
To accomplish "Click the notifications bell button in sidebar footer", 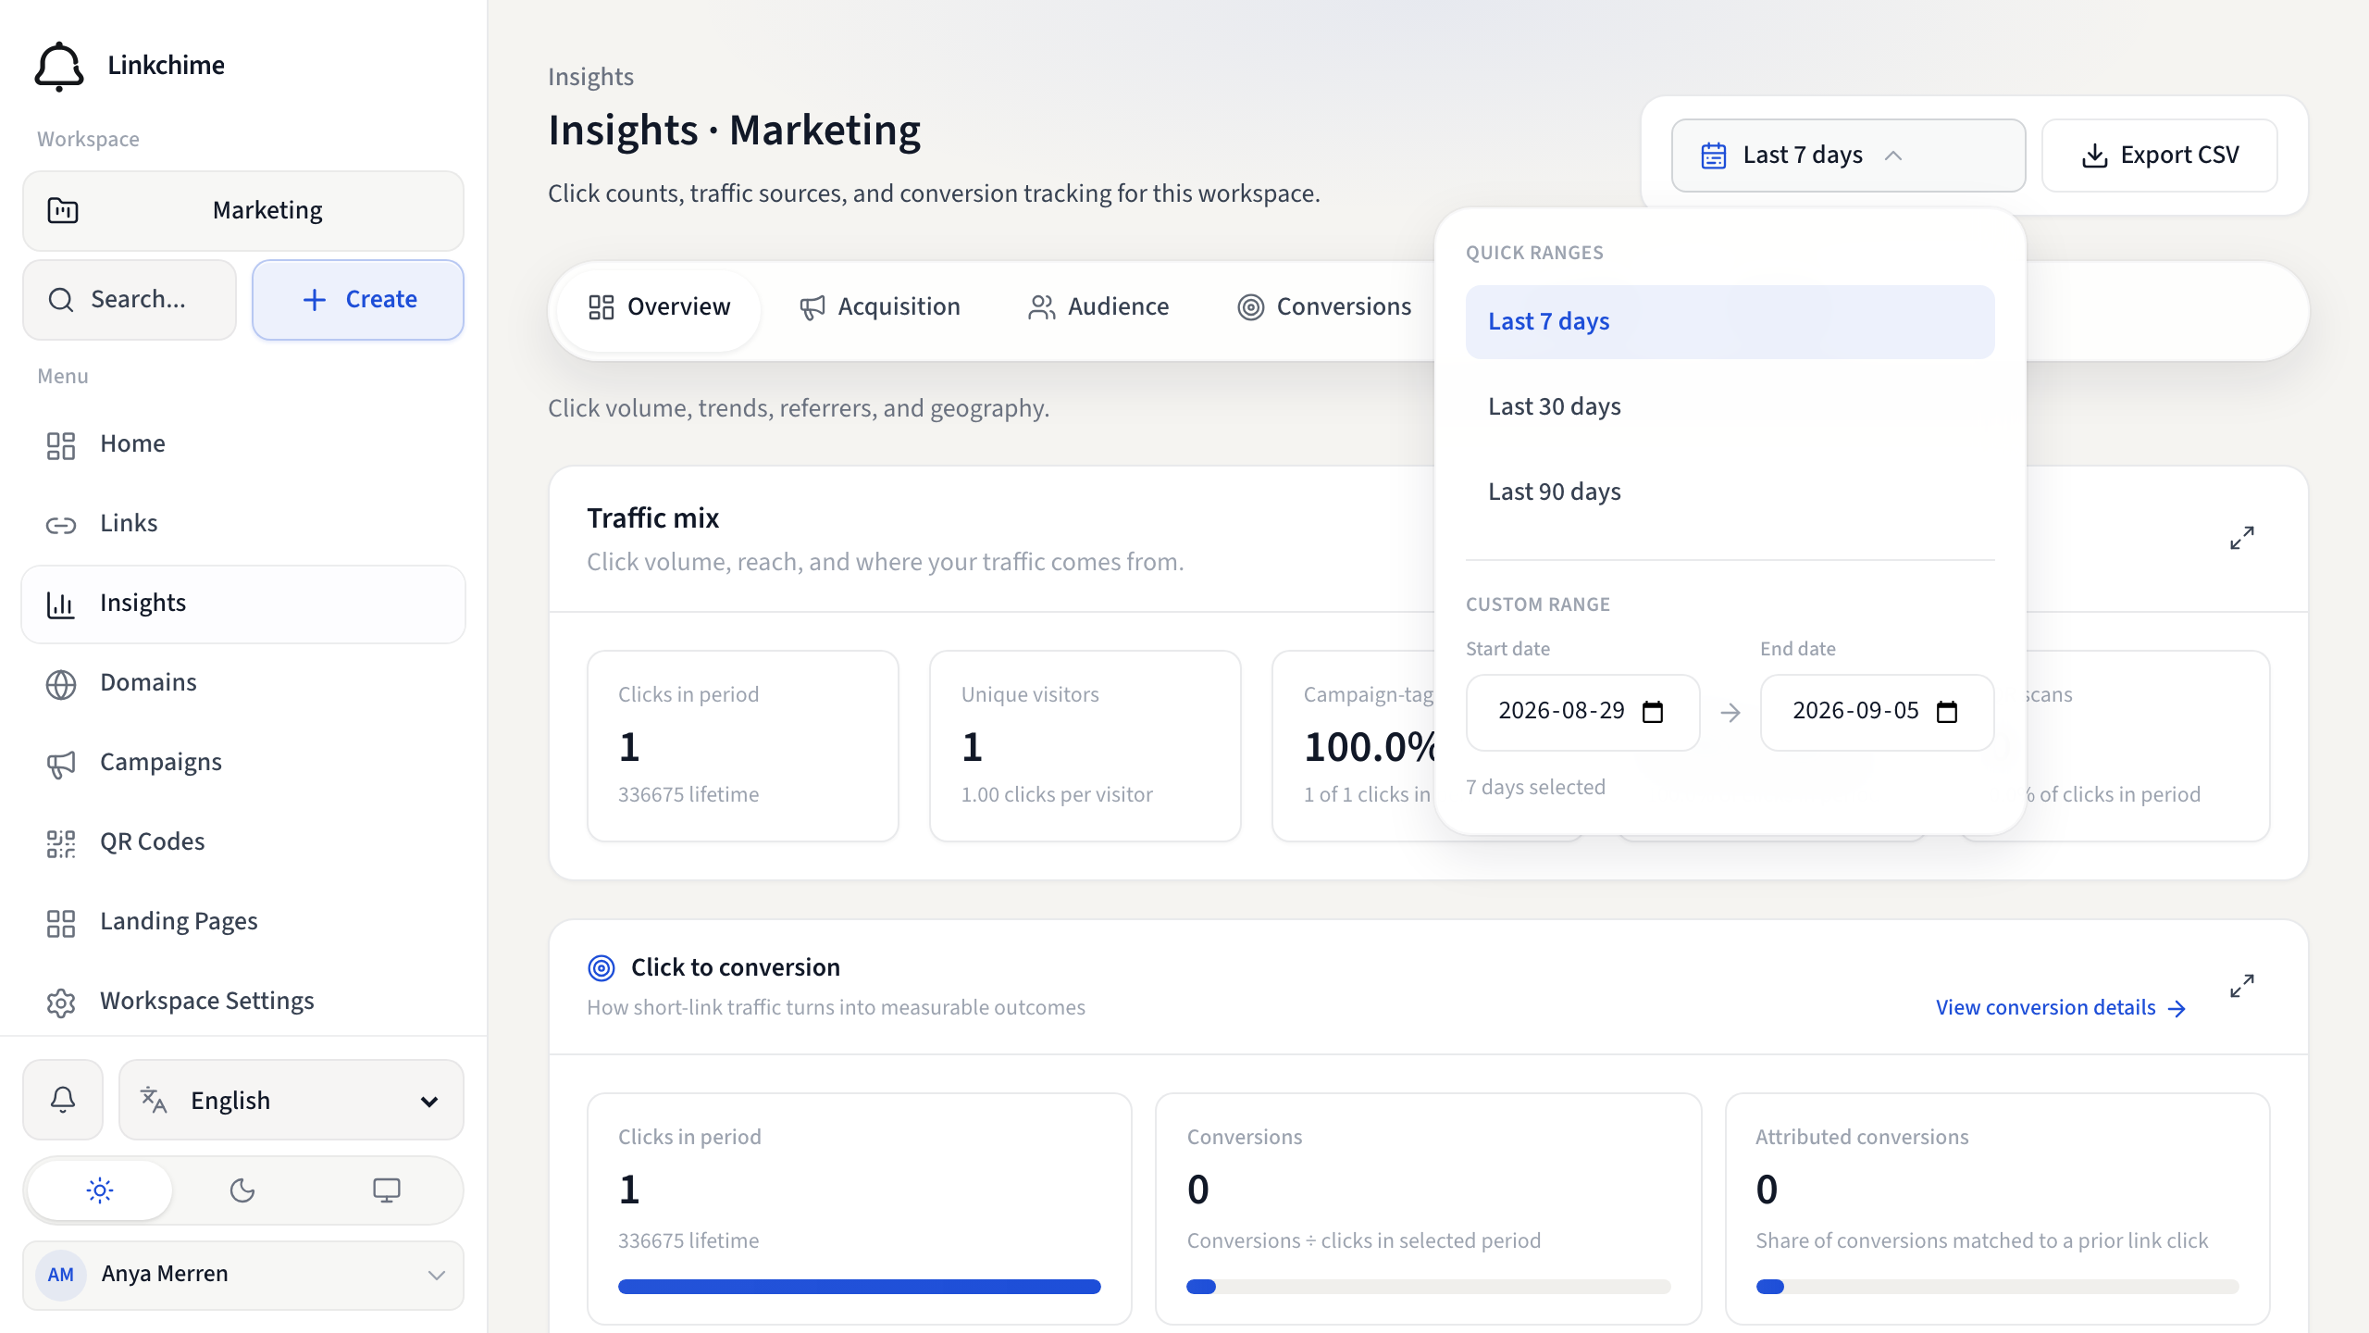I will coord(63,1100).
